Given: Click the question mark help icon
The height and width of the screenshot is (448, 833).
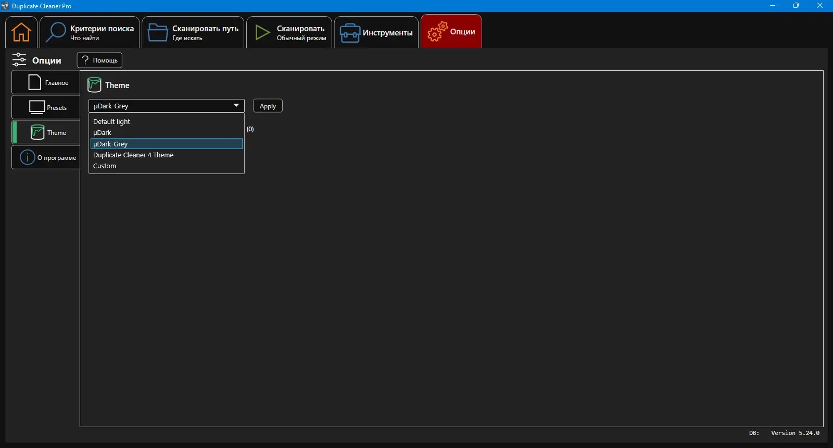Looking at the screenshot, I should [86, 60].
